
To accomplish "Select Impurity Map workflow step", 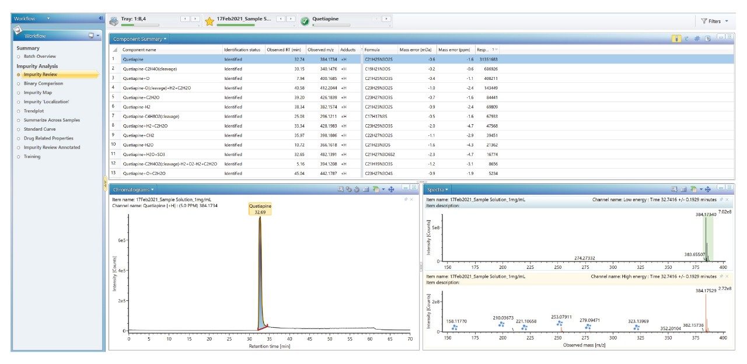I will tap(37, 93).
